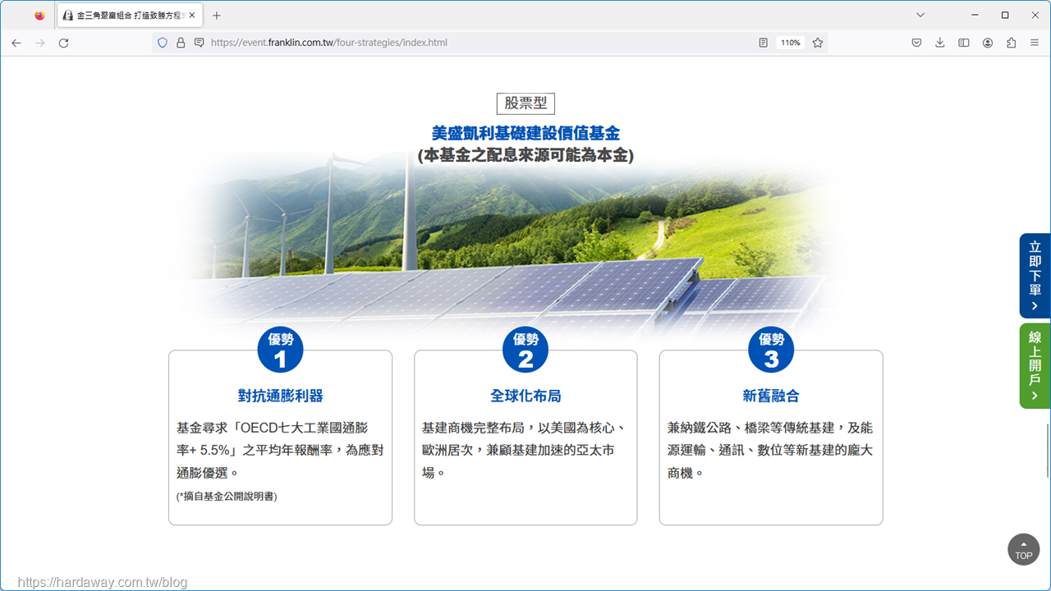Click the page vertical scrollbar thumb
Viewport: 1051px width, 591px height.
click(1047, 450)
